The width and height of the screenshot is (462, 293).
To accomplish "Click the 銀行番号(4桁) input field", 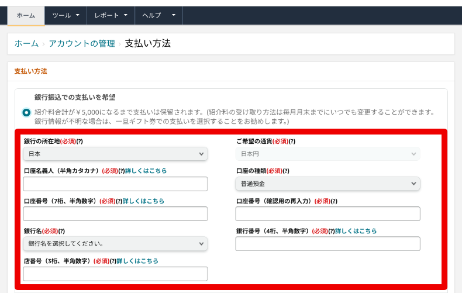I will coord(327,244).
